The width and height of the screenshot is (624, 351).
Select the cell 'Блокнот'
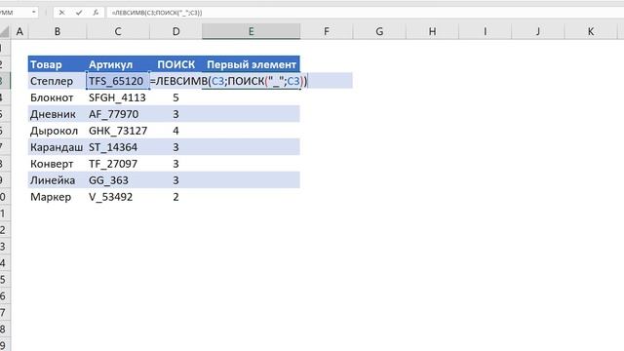tap(58, 97)
